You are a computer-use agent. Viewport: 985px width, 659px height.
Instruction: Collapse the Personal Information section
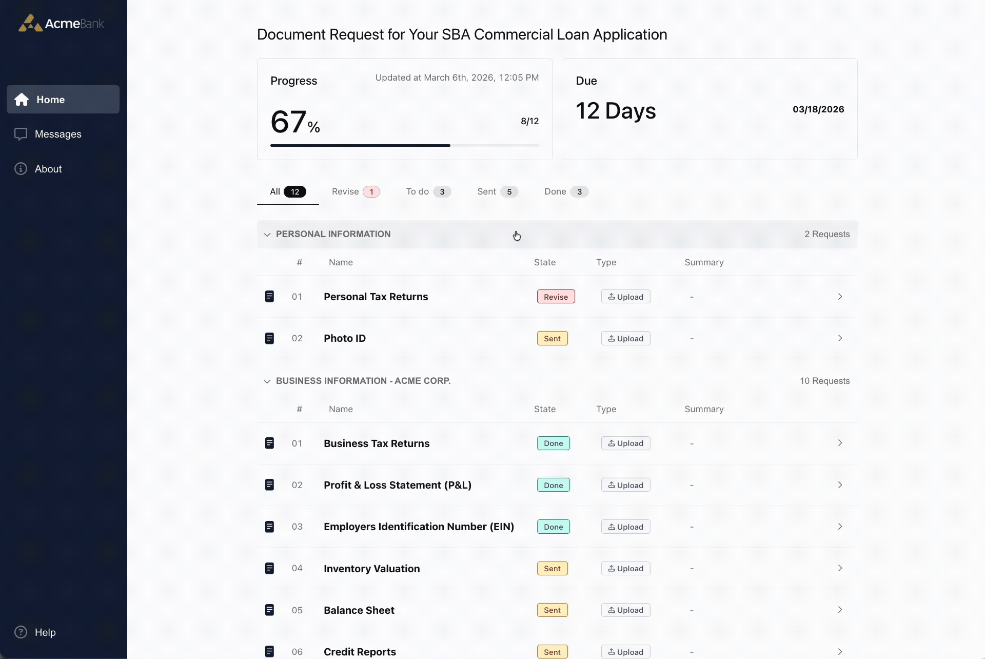coord(267,235)
